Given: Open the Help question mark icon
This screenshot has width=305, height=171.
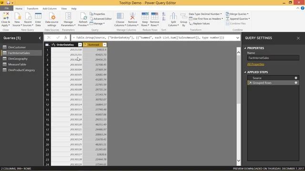Looking at the screenshot, I should (303, 8).
